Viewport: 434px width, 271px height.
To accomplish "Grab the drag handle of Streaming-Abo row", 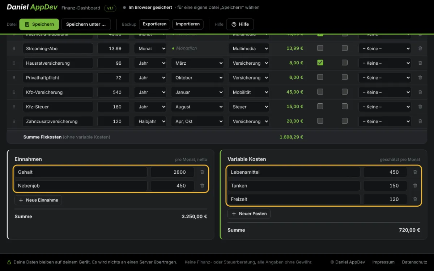I will click(14, 48).
